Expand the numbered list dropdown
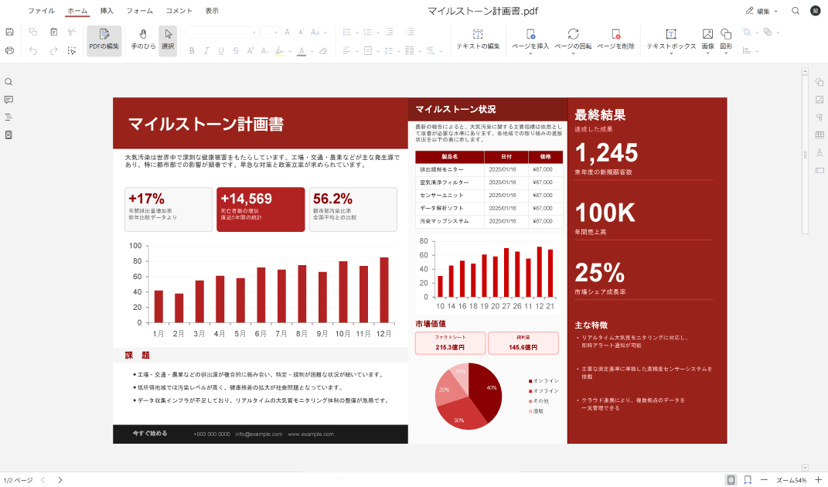The width and height of the screenshot is (828, 487). (x=377, y=32)
